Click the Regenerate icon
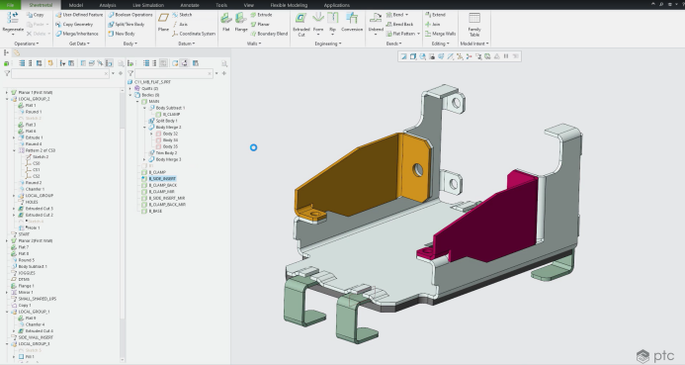Screen dimensions: 685x365 (13, 19)
